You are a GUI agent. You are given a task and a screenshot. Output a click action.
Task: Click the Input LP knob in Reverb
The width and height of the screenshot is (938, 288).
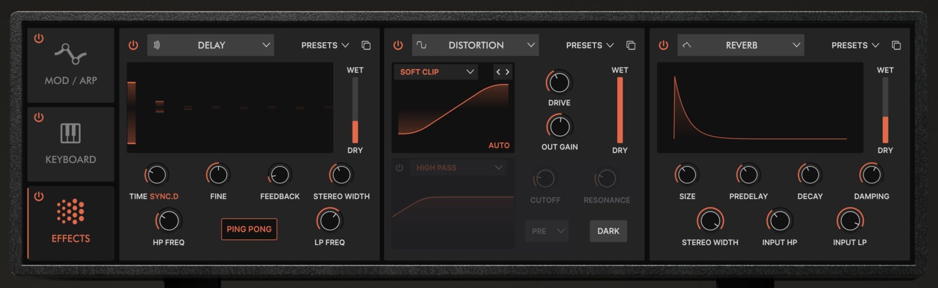(x=849, y=220)
